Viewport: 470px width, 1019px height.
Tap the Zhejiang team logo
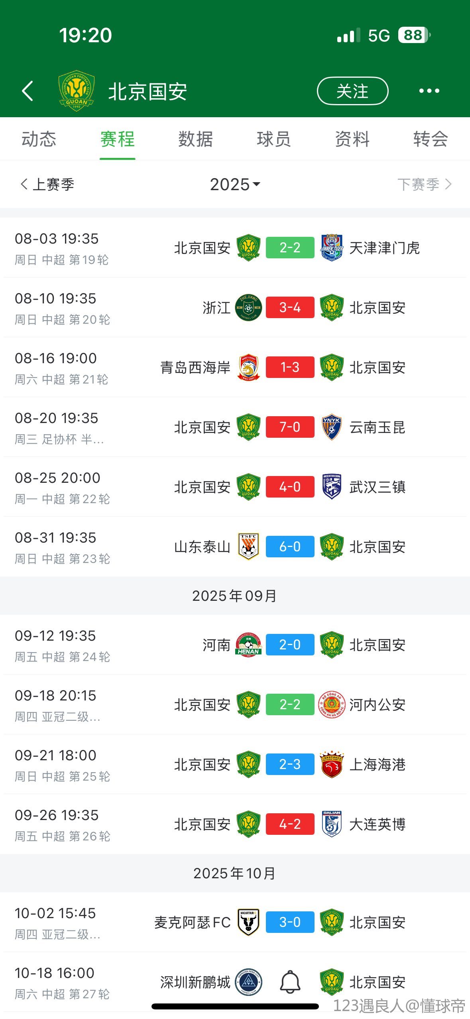tap(248, 307)
